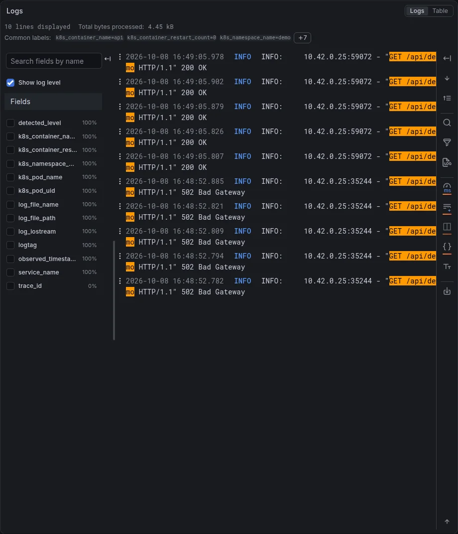Check the logtag field checkbox
The width and height of the screenshot is (458, 534).
point(10,245)
